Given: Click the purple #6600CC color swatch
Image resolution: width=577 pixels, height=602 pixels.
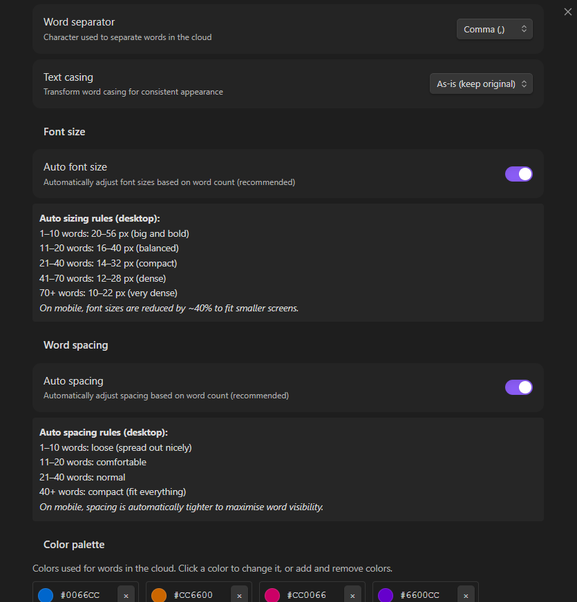Looking at the screenshot, I should pos(385,594).
